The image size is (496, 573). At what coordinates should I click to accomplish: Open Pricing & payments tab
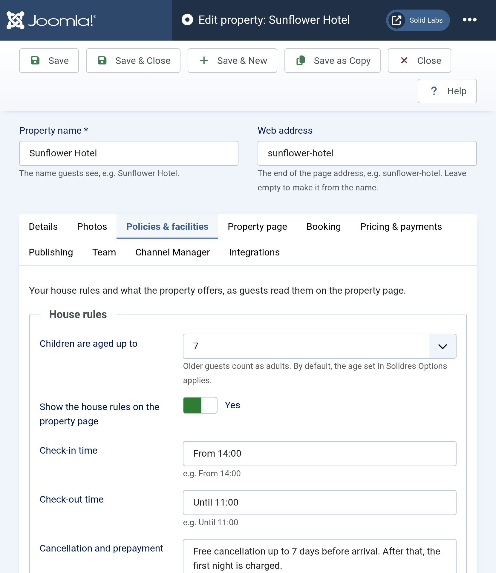pyautogui.click(x=401, y=227)
